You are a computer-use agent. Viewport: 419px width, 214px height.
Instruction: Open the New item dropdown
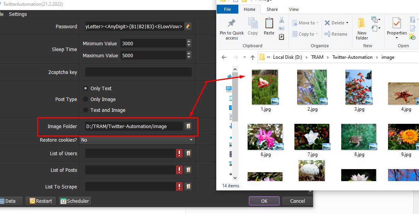click(x=375, y=20)
